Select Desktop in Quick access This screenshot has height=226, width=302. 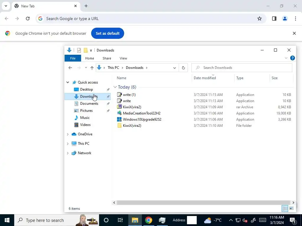pyautogui.click(x=86, y=89)
